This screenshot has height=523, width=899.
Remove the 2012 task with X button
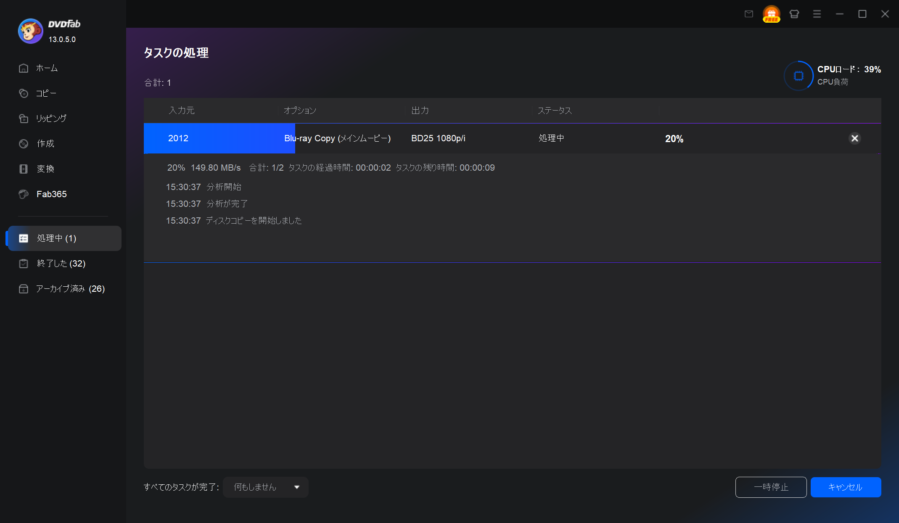click(854, 138)
